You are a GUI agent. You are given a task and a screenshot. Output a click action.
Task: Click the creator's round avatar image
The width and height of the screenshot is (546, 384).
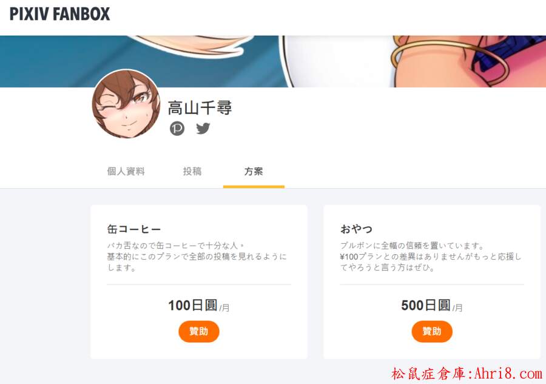coord(126,104)
